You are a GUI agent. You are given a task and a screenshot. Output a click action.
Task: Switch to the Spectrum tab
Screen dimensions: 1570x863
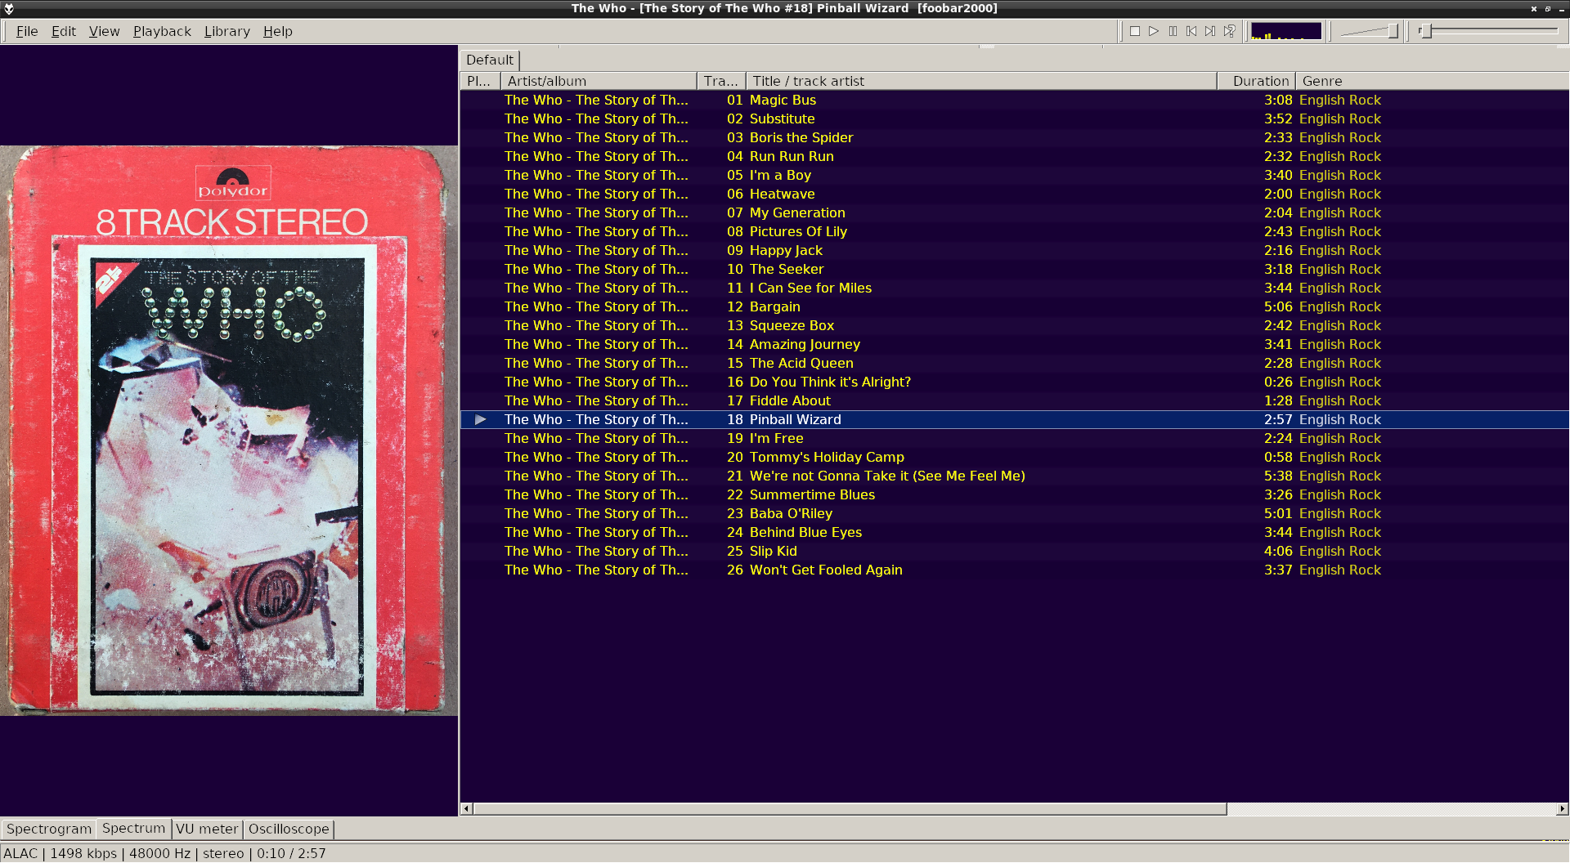point(134,828)
